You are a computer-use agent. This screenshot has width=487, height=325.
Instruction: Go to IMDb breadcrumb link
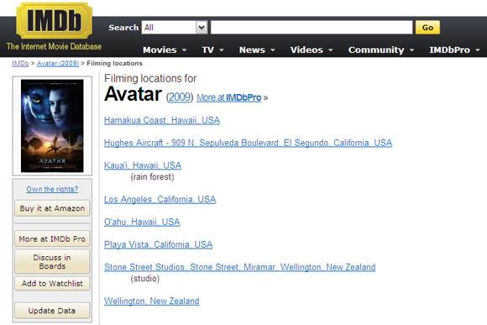pos(20,63)
